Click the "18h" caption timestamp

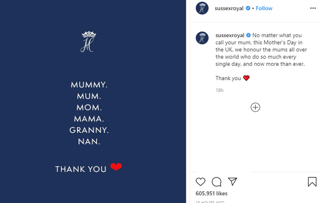(220, 90)
